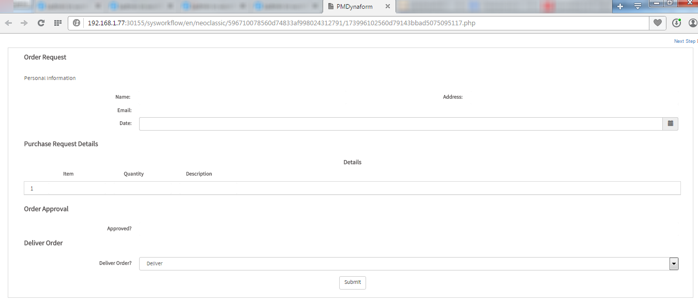Click the browser forward arrow

tap(24, 23)
